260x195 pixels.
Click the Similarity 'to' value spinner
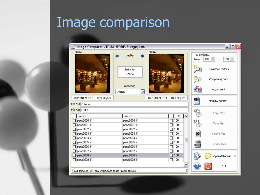(232, 59)
